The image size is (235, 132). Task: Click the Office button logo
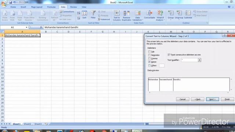click(4, 4)
